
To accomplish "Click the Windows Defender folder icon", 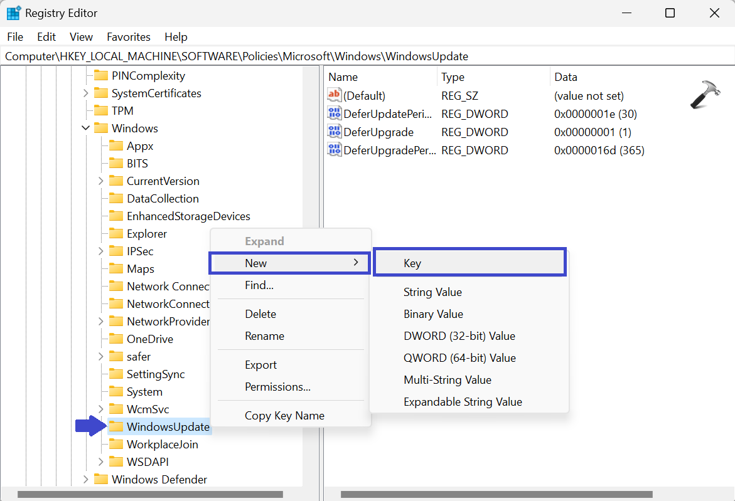I will pos(101,480).
